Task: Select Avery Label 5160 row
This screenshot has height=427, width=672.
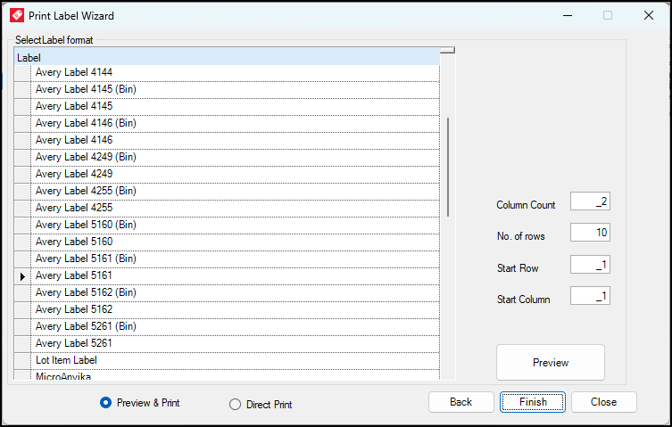Action: coord(236,242)
